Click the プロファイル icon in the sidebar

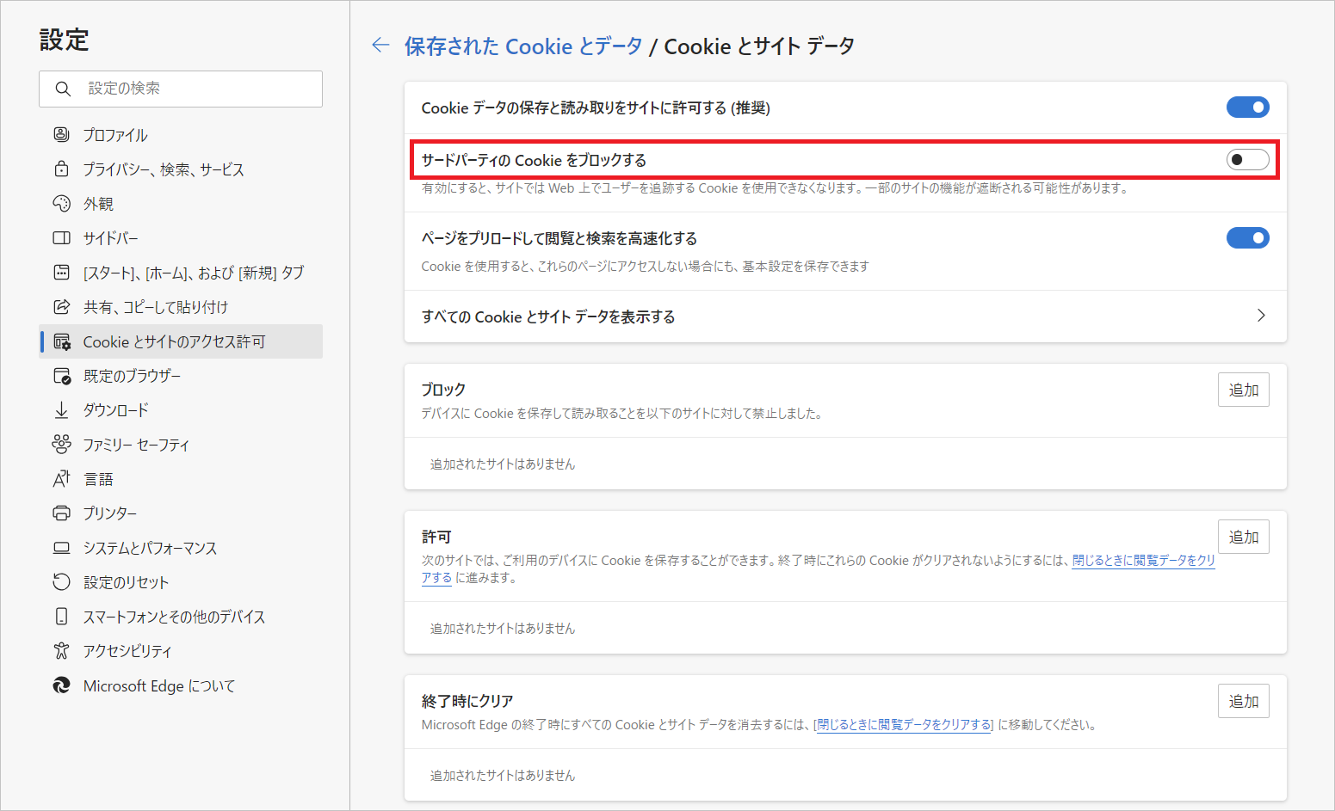61,135
